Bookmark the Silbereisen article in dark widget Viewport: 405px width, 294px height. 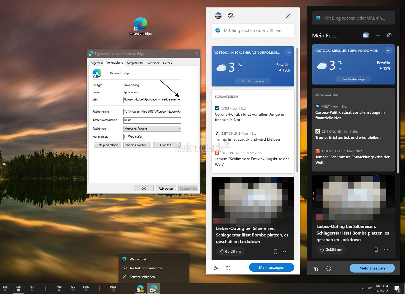(x=376, y=249)
